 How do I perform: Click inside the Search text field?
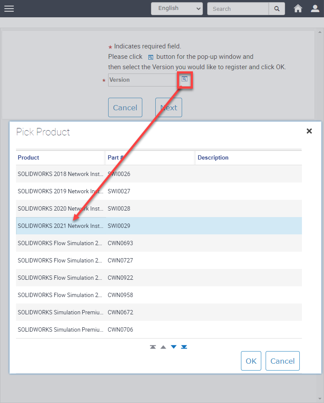[x=237, y=9]
